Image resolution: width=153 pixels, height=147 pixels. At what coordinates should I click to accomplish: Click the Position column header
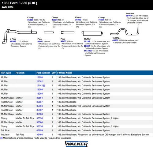click(25, 73)
